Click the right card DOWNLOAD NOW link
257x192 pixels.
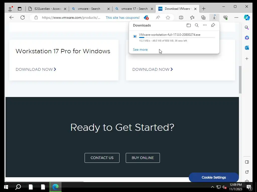[153, 69]
